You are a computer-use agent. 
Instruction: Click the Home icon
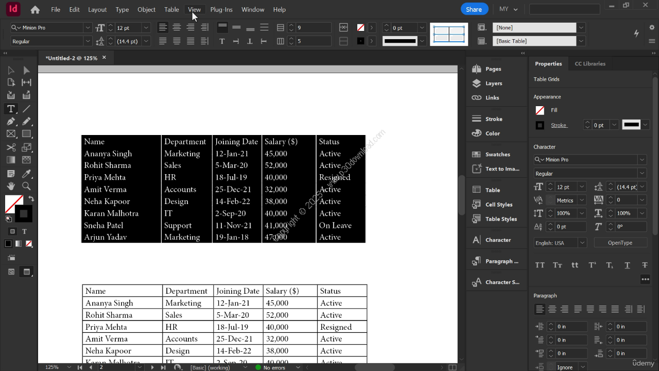(x=35, y=9)
